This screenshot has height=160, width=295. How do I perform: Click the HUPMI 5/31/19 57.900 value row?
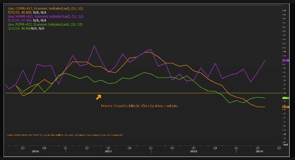click(x=25, y=20)
